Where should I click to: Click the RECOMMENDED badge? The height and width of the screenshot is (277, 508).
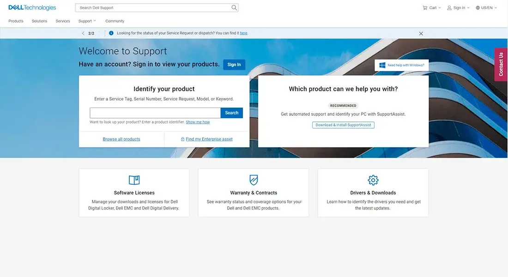point(343,106)
